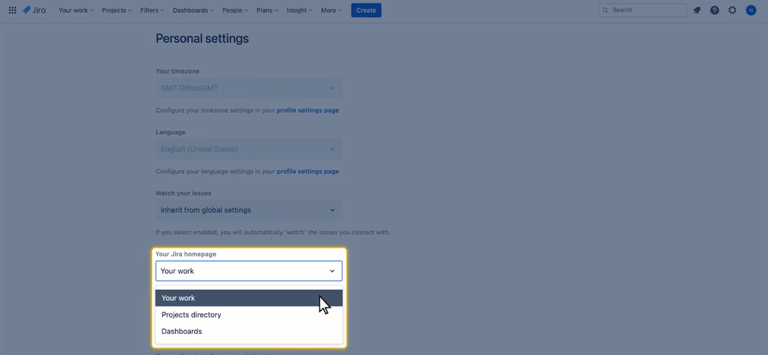The height and width of the screenshot is (355, 768).
Task: Select Projects directory homepage option
Action: click(249, 315)
